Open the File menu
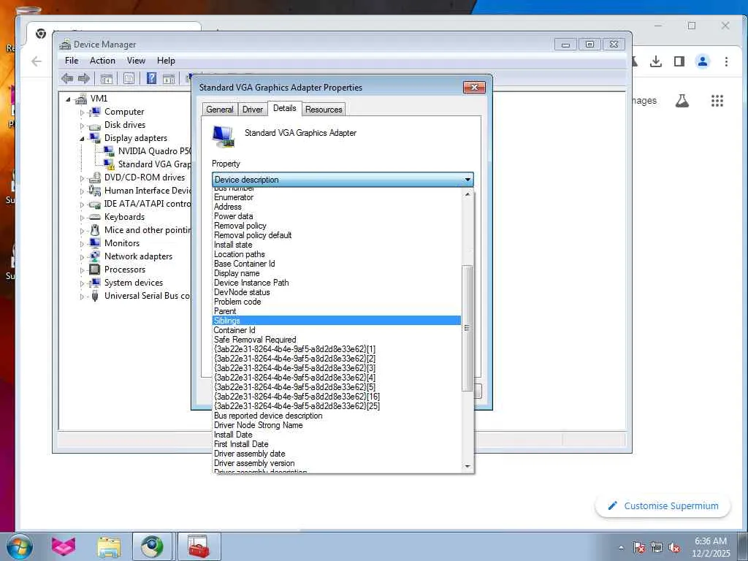Screen dimensions: 748x561 (72, 61)
